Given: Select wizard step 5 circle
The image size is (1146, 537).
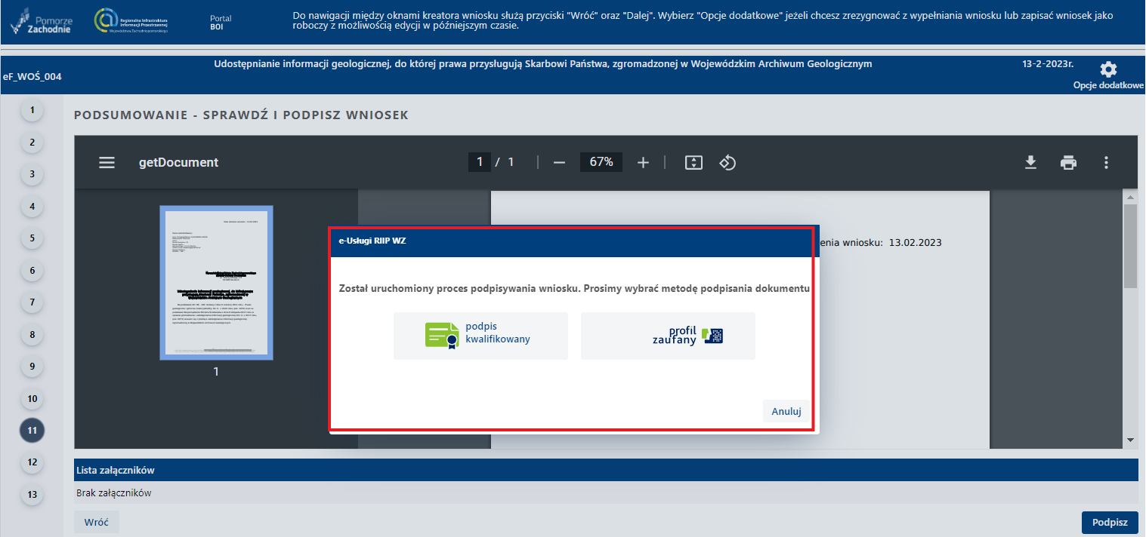Looking at the screenshot, I should tap(32, 238).
